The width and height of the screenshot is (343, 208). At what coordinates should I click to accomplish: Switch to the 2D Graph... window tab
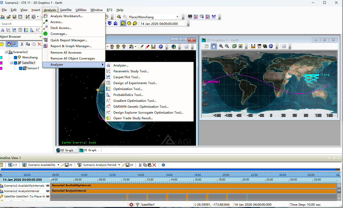pyautogui.click(x=90, y=150)
